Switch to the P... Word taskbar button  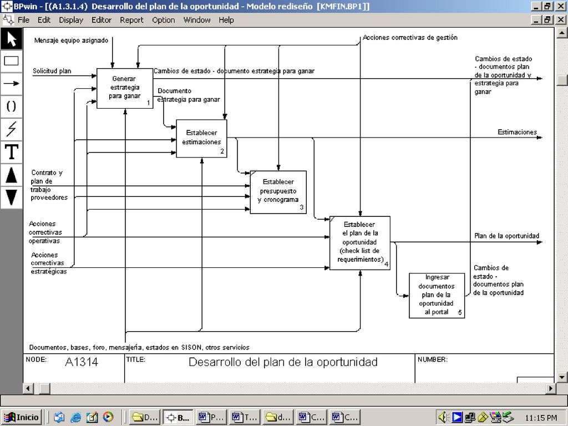[211, 417]
